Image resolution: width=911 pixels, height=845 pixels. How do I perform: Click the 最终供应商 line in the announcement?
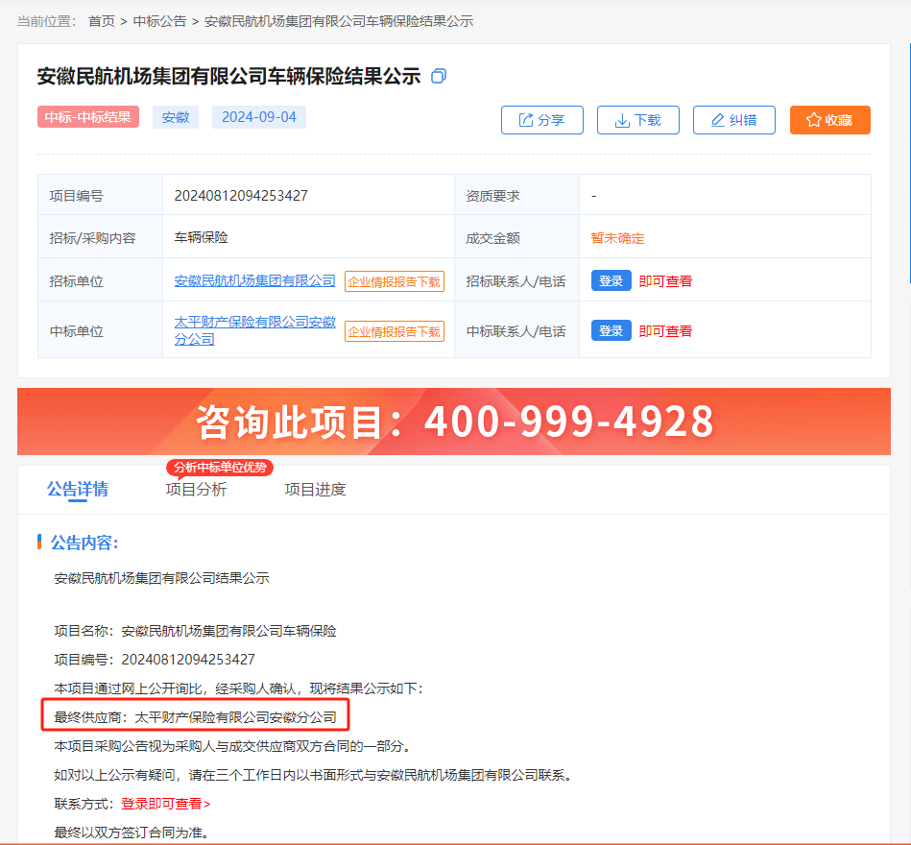point(195,717)
